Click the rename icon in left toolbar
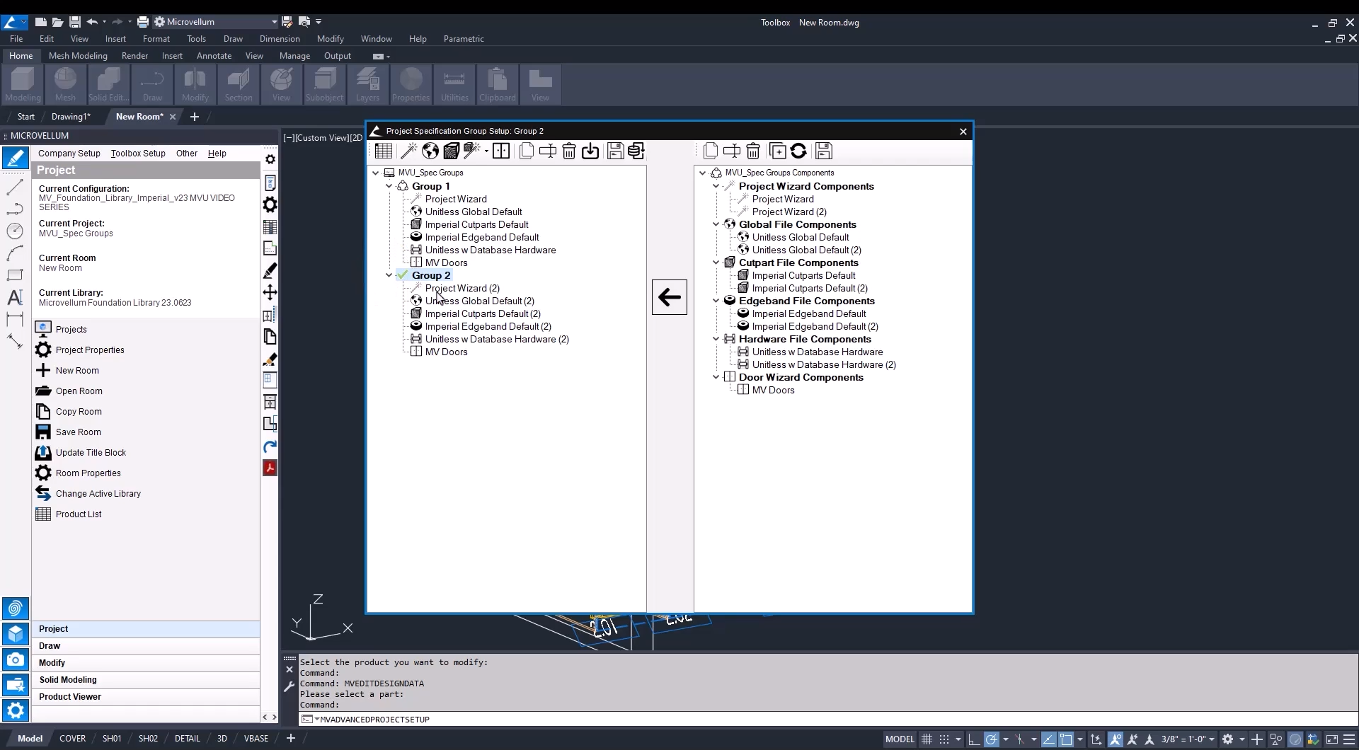This screenshot has height=750, width=1359. click(548, 151)
